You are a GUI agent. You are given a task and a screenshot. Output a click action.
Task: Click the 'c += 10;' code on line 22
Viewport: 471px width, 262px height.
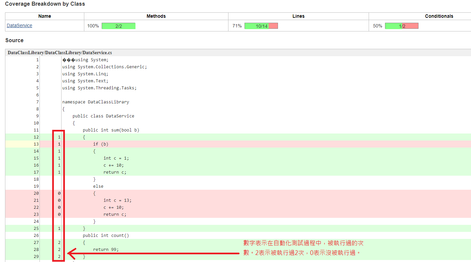114,207
